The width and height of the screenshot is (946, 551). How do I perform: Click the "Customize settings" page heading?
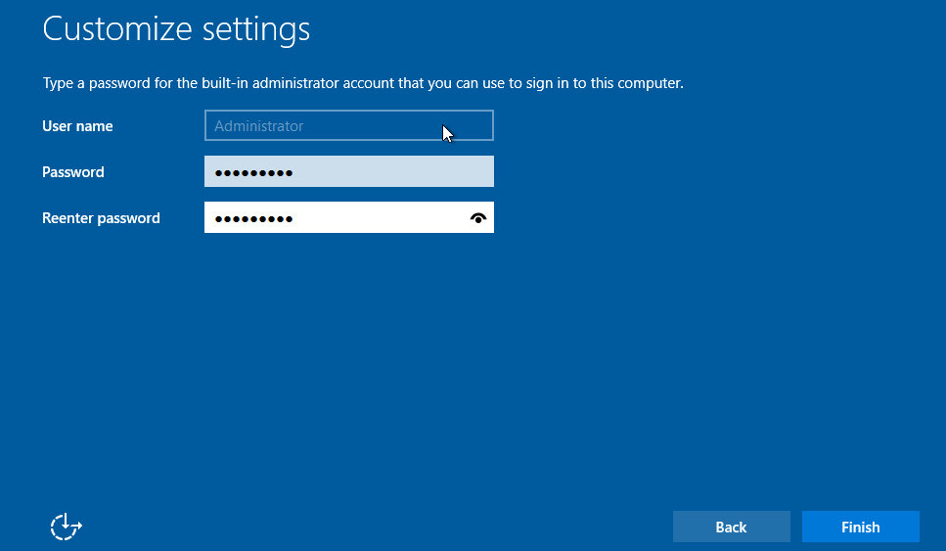176,28
